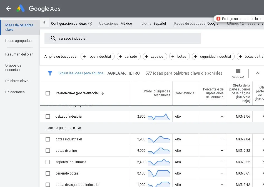Click AGREGAR FILTRO
The width and height of the screenshot is (264, 187).
coord(124,73)
